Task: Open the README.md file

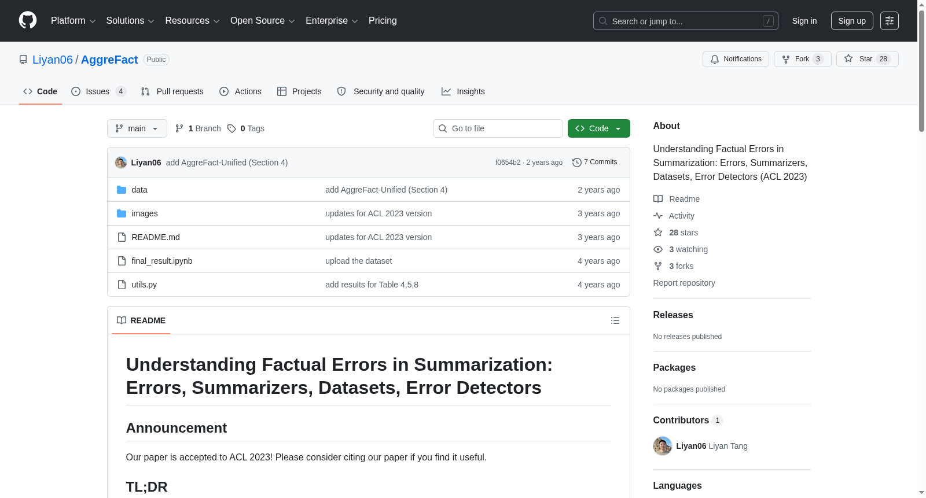Action: coord(156,237)
